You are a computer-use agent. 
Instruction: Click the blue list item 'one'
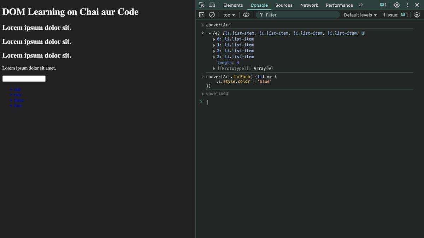coord(17,89)
